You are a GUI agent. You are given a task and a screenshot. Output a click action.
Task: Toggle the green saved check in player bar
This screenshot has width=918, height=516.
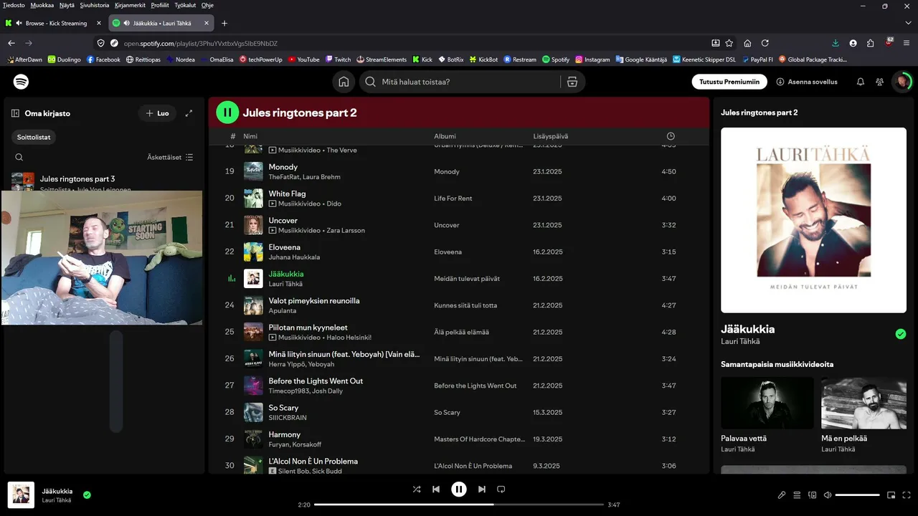tap(87, 494)
